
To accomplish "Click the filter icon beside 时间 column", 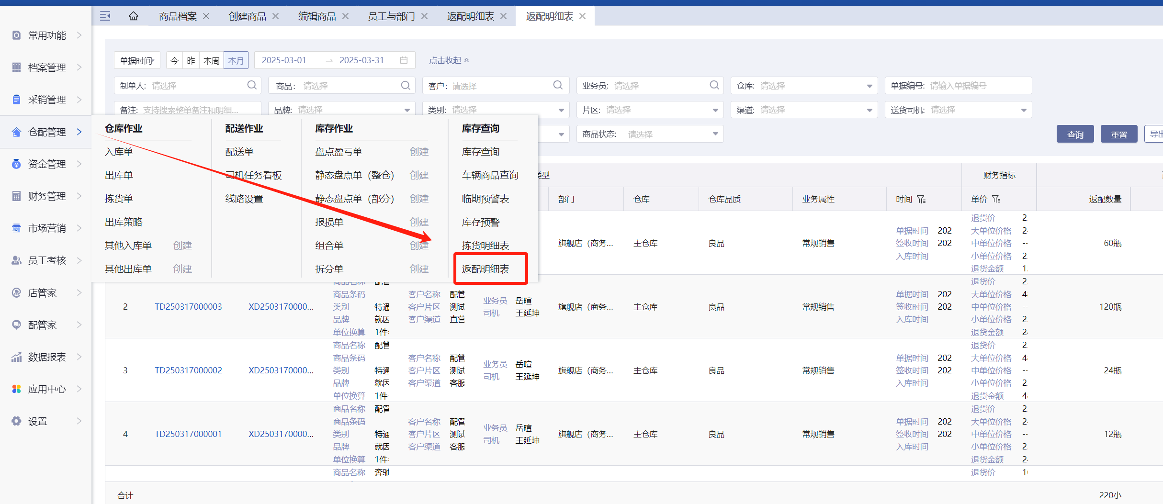I will pos(922,199).
